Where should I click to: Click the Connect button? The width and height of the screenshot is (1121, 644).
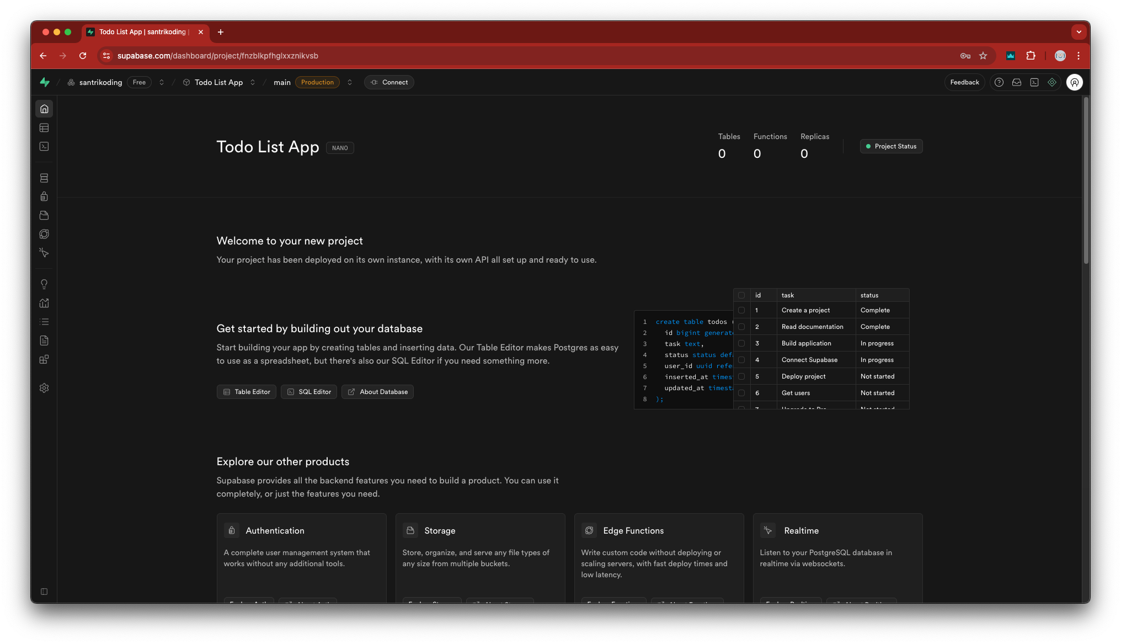[389, 82]
